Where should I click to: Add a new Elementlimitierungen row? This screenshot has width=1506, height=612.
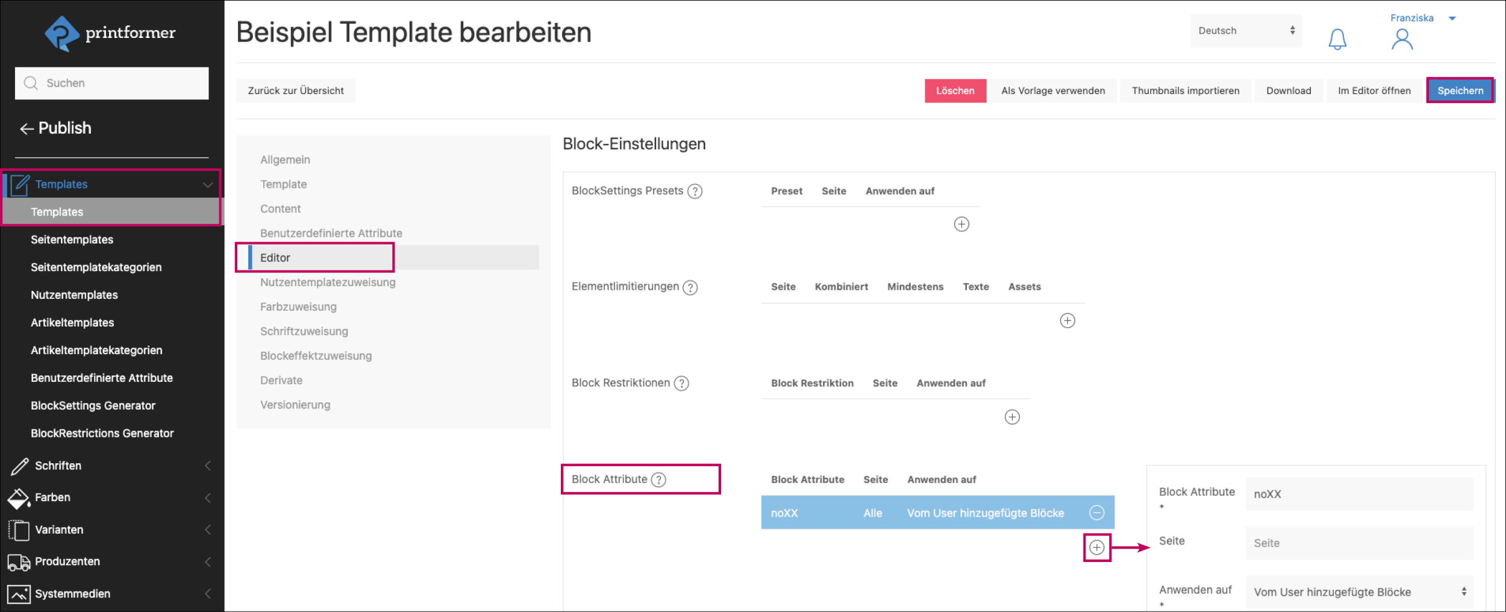click(x=1067, y=320)
